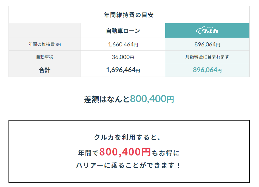Select the 896,064円 クルカ maintenance cost cell
The width and height of the screenshot is (259, 187).
tap(207, 44)
